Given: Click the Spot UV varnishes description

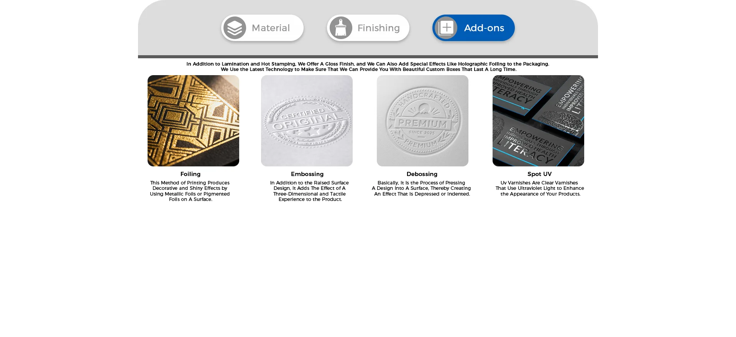Looking at the screenshot, I should click(540, 188).
